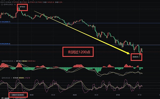Click the KDJ(9,3,3) indicator name
The height and width of the screenshot is (99, 160).
pos(7,78)
